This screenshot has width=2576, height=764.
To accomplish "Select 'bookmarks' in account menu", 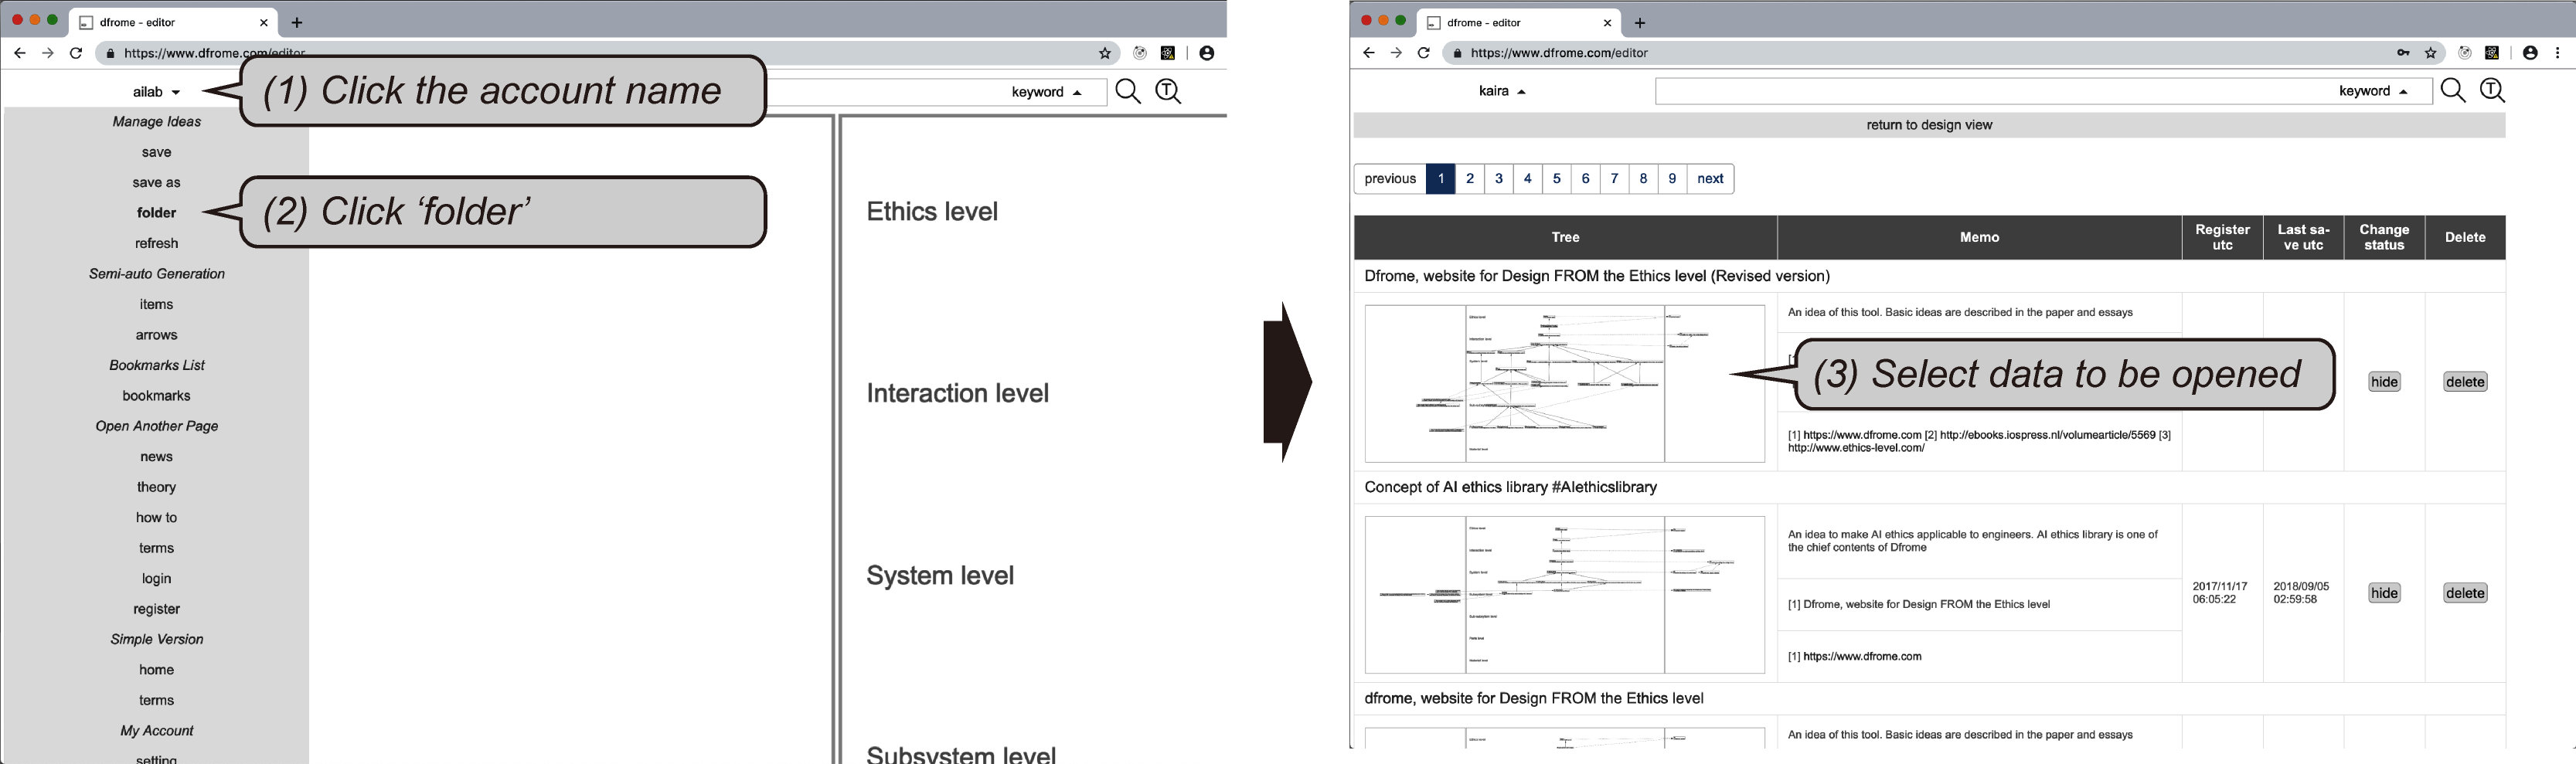I will click(x=157, y=396).
